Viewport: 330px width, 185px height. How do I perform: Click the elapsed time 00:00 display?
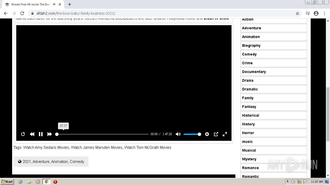click(x=154, y=134)
